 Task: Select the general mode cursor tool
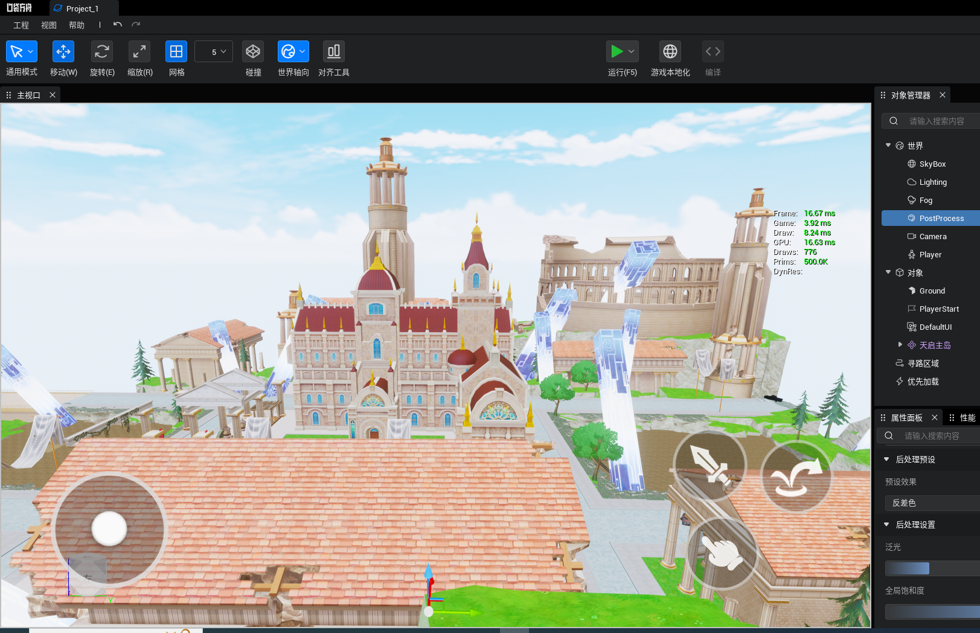click(x=16, y=51)
